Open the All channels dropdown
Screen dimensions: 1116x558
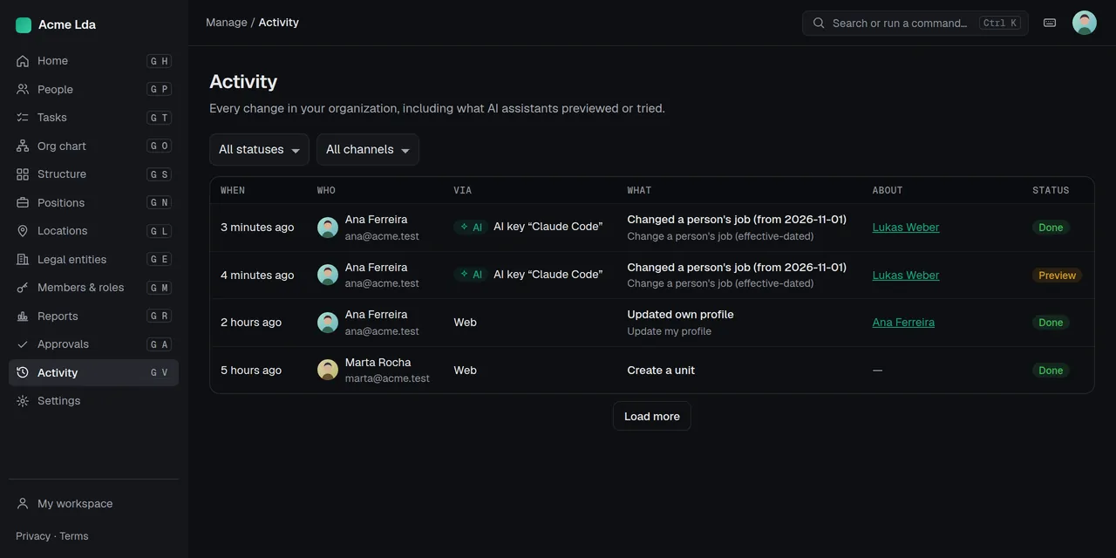[368, 150]
